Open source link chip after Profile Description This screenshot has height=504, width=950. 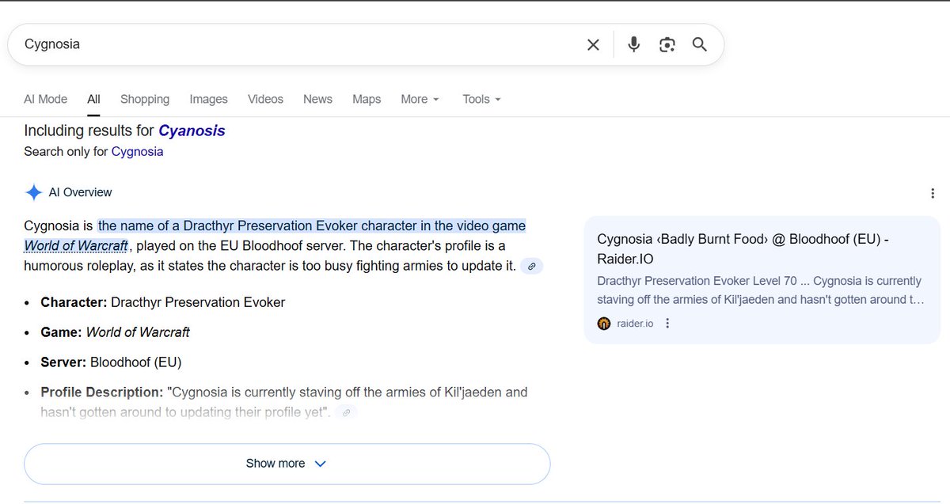[346, 412]
